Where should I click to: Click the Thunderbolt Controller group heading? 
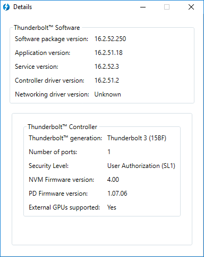[x=62, y=127]
